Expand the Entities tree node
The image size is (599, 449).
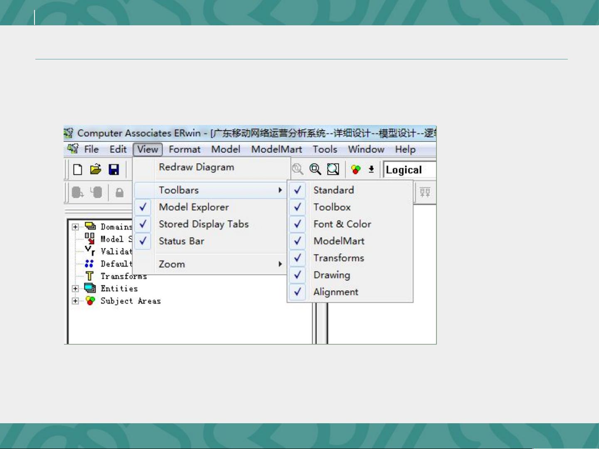75,289
